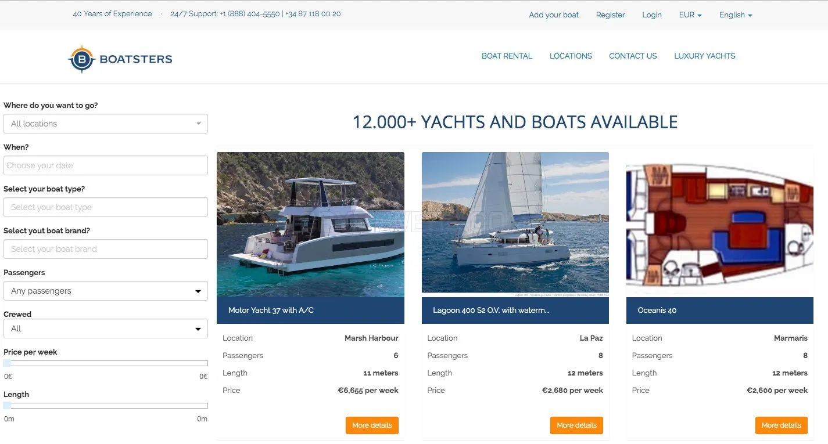Screen dimensions: 828x444
Task: Click the Select your boat brand field
Action: tap(106, 249)
